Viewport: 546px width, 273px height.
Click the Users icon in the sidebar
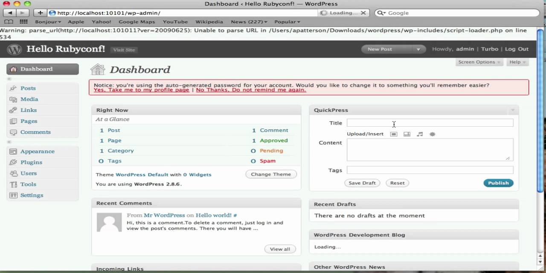(13, 173)
